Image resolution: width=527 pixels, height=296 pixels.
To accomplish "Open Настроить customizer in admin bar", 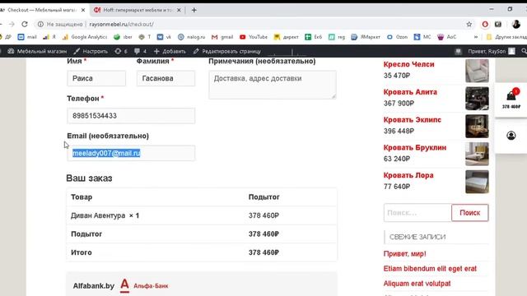I will pos(91,51).
